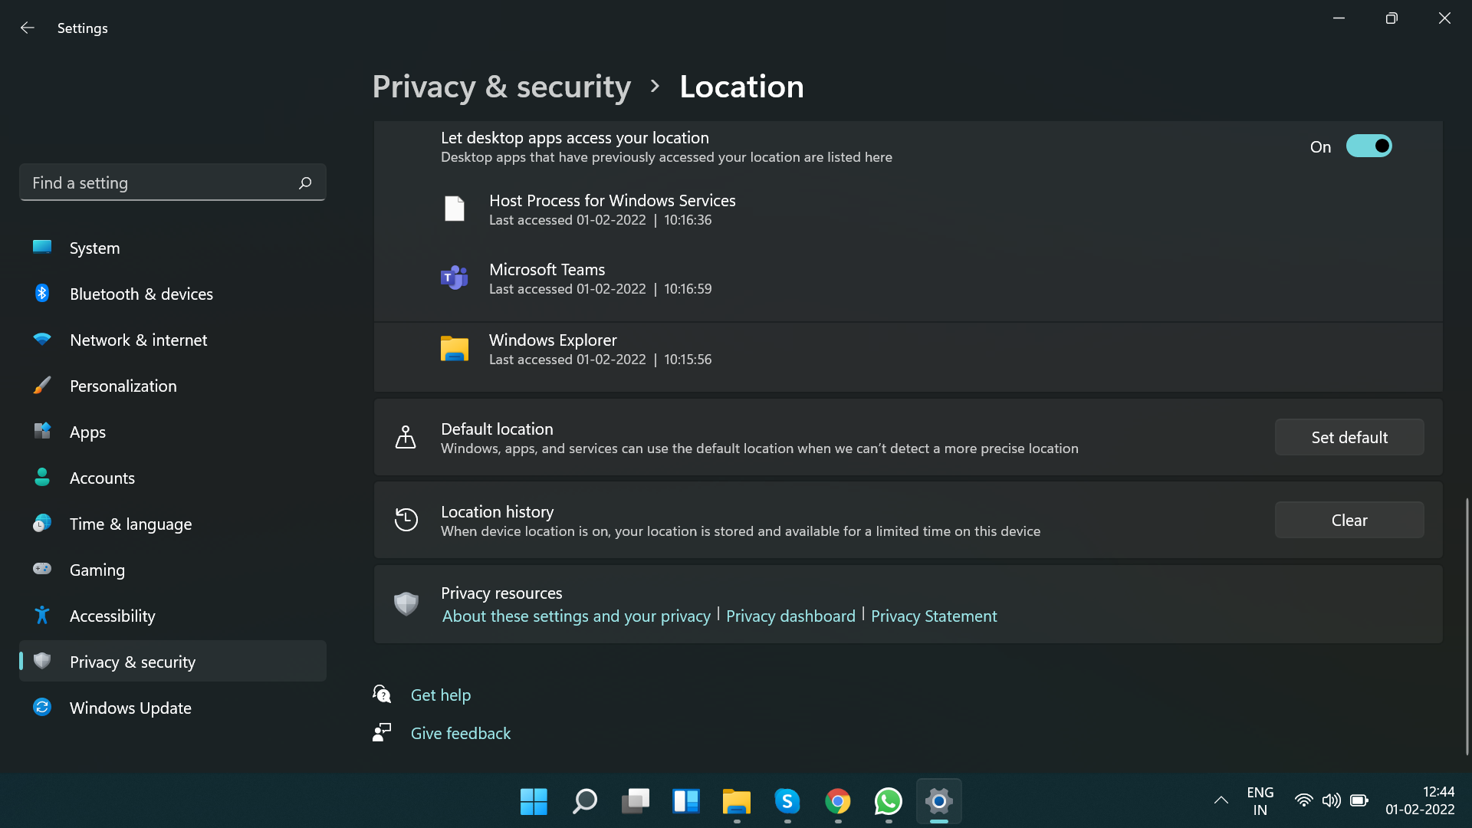Open the Privacy dashboard link
This screenshot has height=828, width=1472.
click(x=790, y=616)
